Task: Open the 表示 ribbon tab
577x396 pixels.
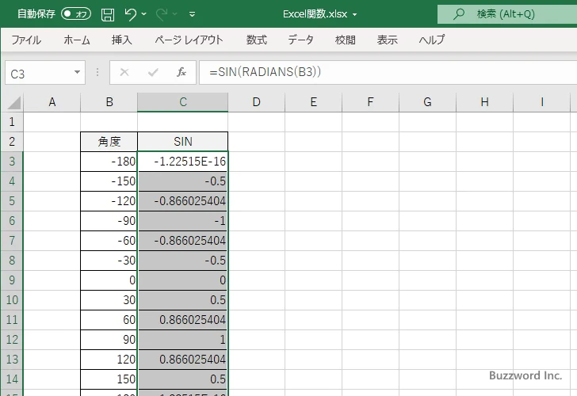Action: click(387, 40)
